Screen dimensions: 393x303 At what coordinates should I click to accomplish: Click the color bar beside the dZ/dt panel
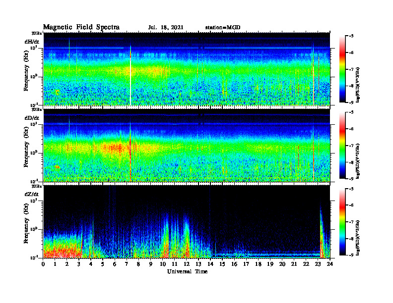[342, 222]
